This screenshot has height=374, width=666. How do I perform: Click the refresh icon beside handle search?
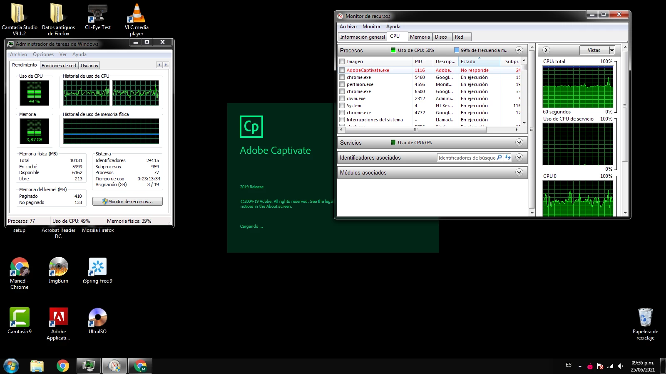508,157
